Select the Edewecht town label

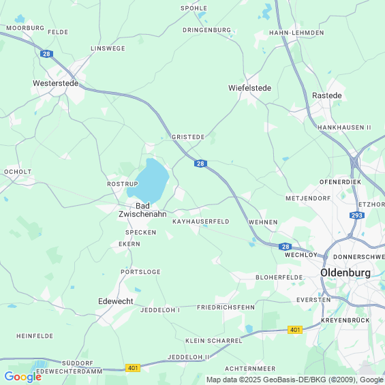(116, 301)
